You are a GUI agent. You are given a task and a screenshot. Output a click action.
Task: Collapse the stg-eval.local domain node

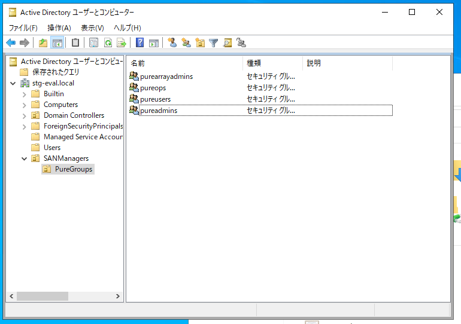point(13,83)
